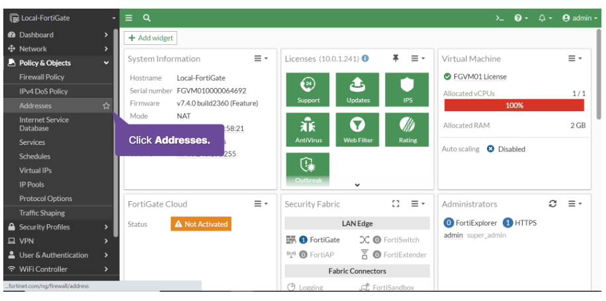Expand the Dashboard menu
Image resolution: width=606 pixels, height=301 pixels.
click(x=58, y=35)
